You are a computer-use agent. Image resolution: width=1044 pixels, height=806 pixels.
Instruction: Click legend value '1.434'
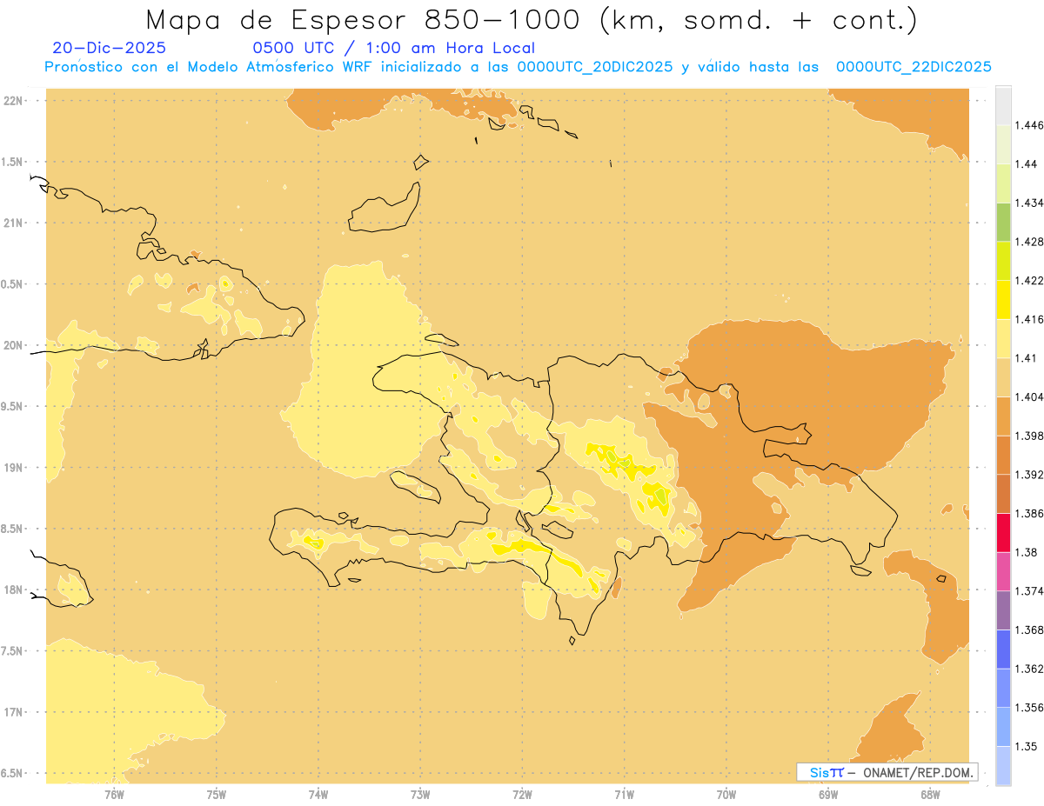[x=1029, y=203]
